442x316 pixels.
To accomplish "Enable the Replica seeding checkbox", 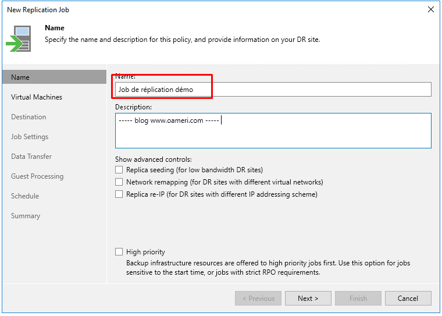I will [x=119, y=169].
